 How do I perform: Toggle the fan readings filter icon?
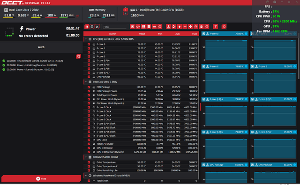click(x=190, y=27)
